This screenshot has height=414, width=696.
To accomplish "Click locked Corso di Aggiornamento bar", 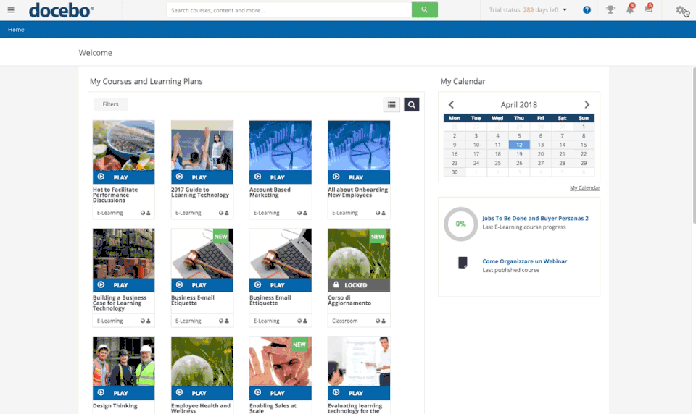I will click(x=359, y=285).
